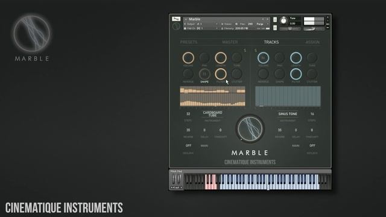
Task: Click the blue track steps value 16
Action: 312,114
